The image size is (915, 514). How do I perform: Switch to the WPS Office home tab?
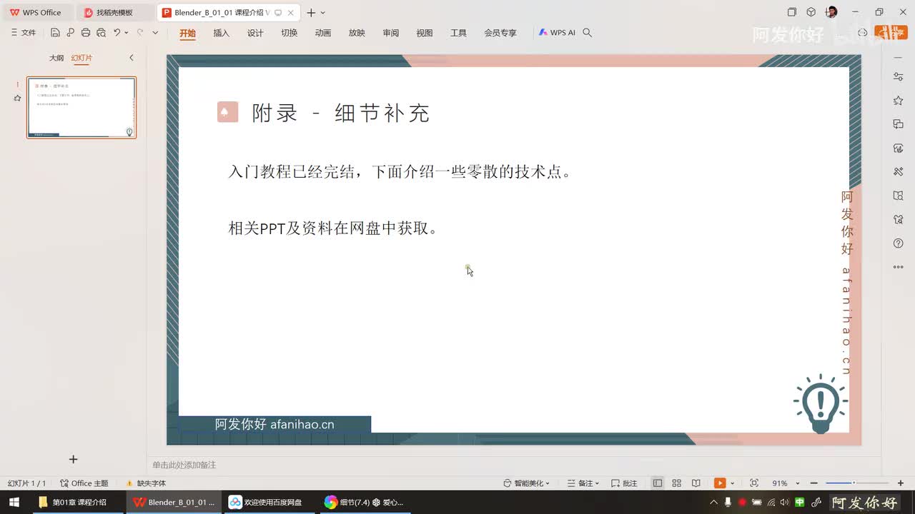click(36, 13)
